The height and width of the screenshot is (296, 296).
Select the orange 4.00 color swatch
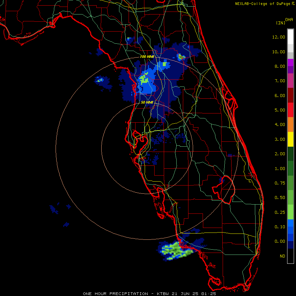[x=290, y=125]
